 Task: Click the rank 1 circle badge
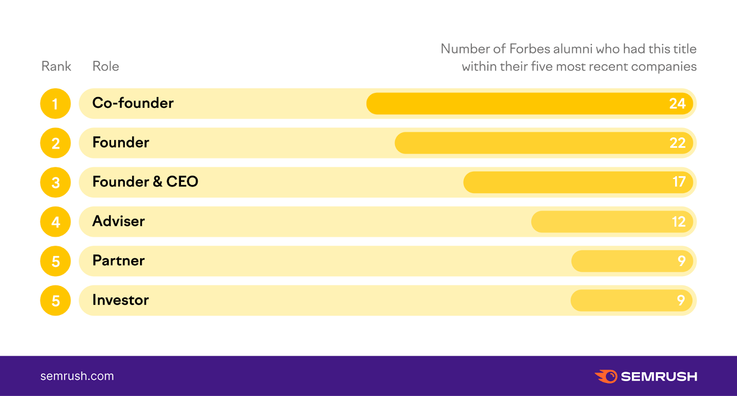click(55, 104)
